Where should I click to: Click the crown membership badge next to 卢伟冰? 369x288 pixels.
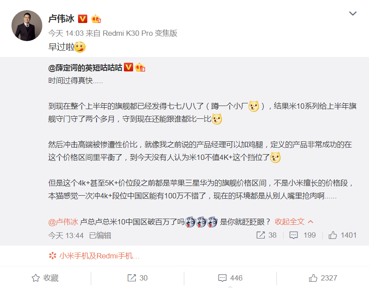click(x=96, y=19)
